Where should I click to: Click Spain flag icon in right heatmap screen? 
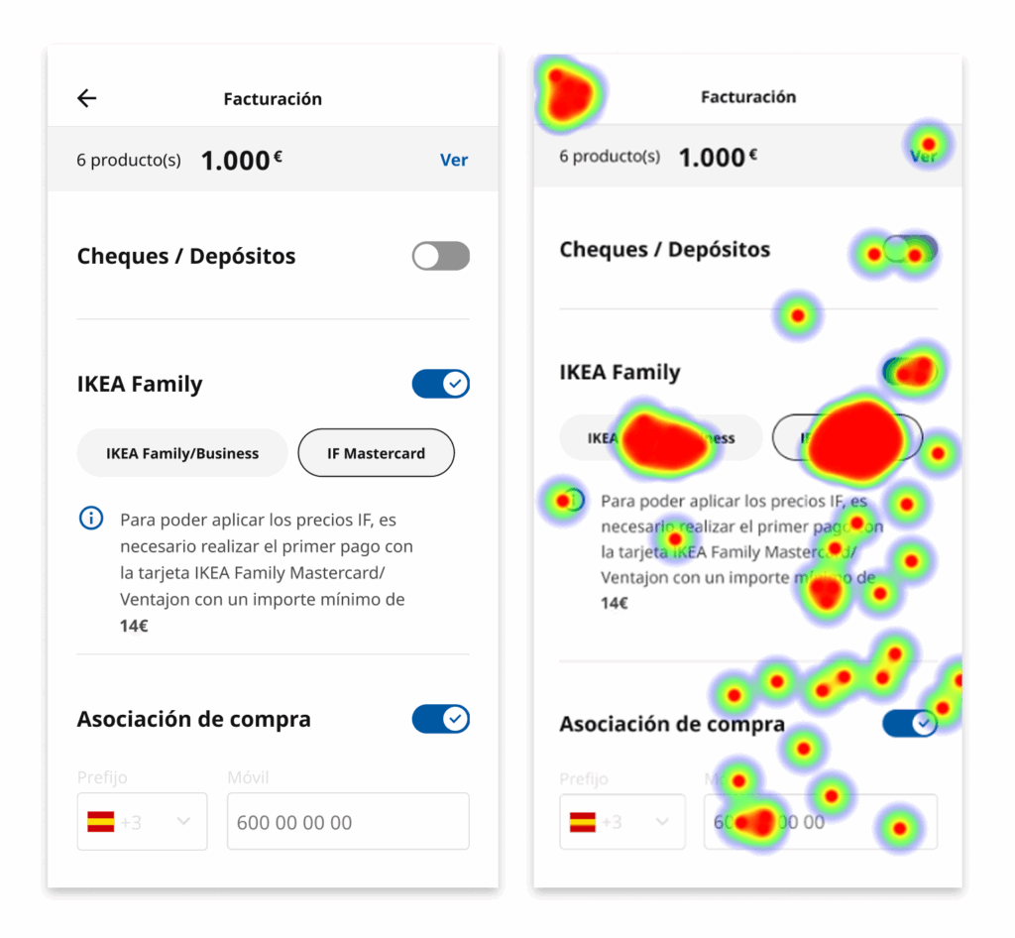pos(583,822)
